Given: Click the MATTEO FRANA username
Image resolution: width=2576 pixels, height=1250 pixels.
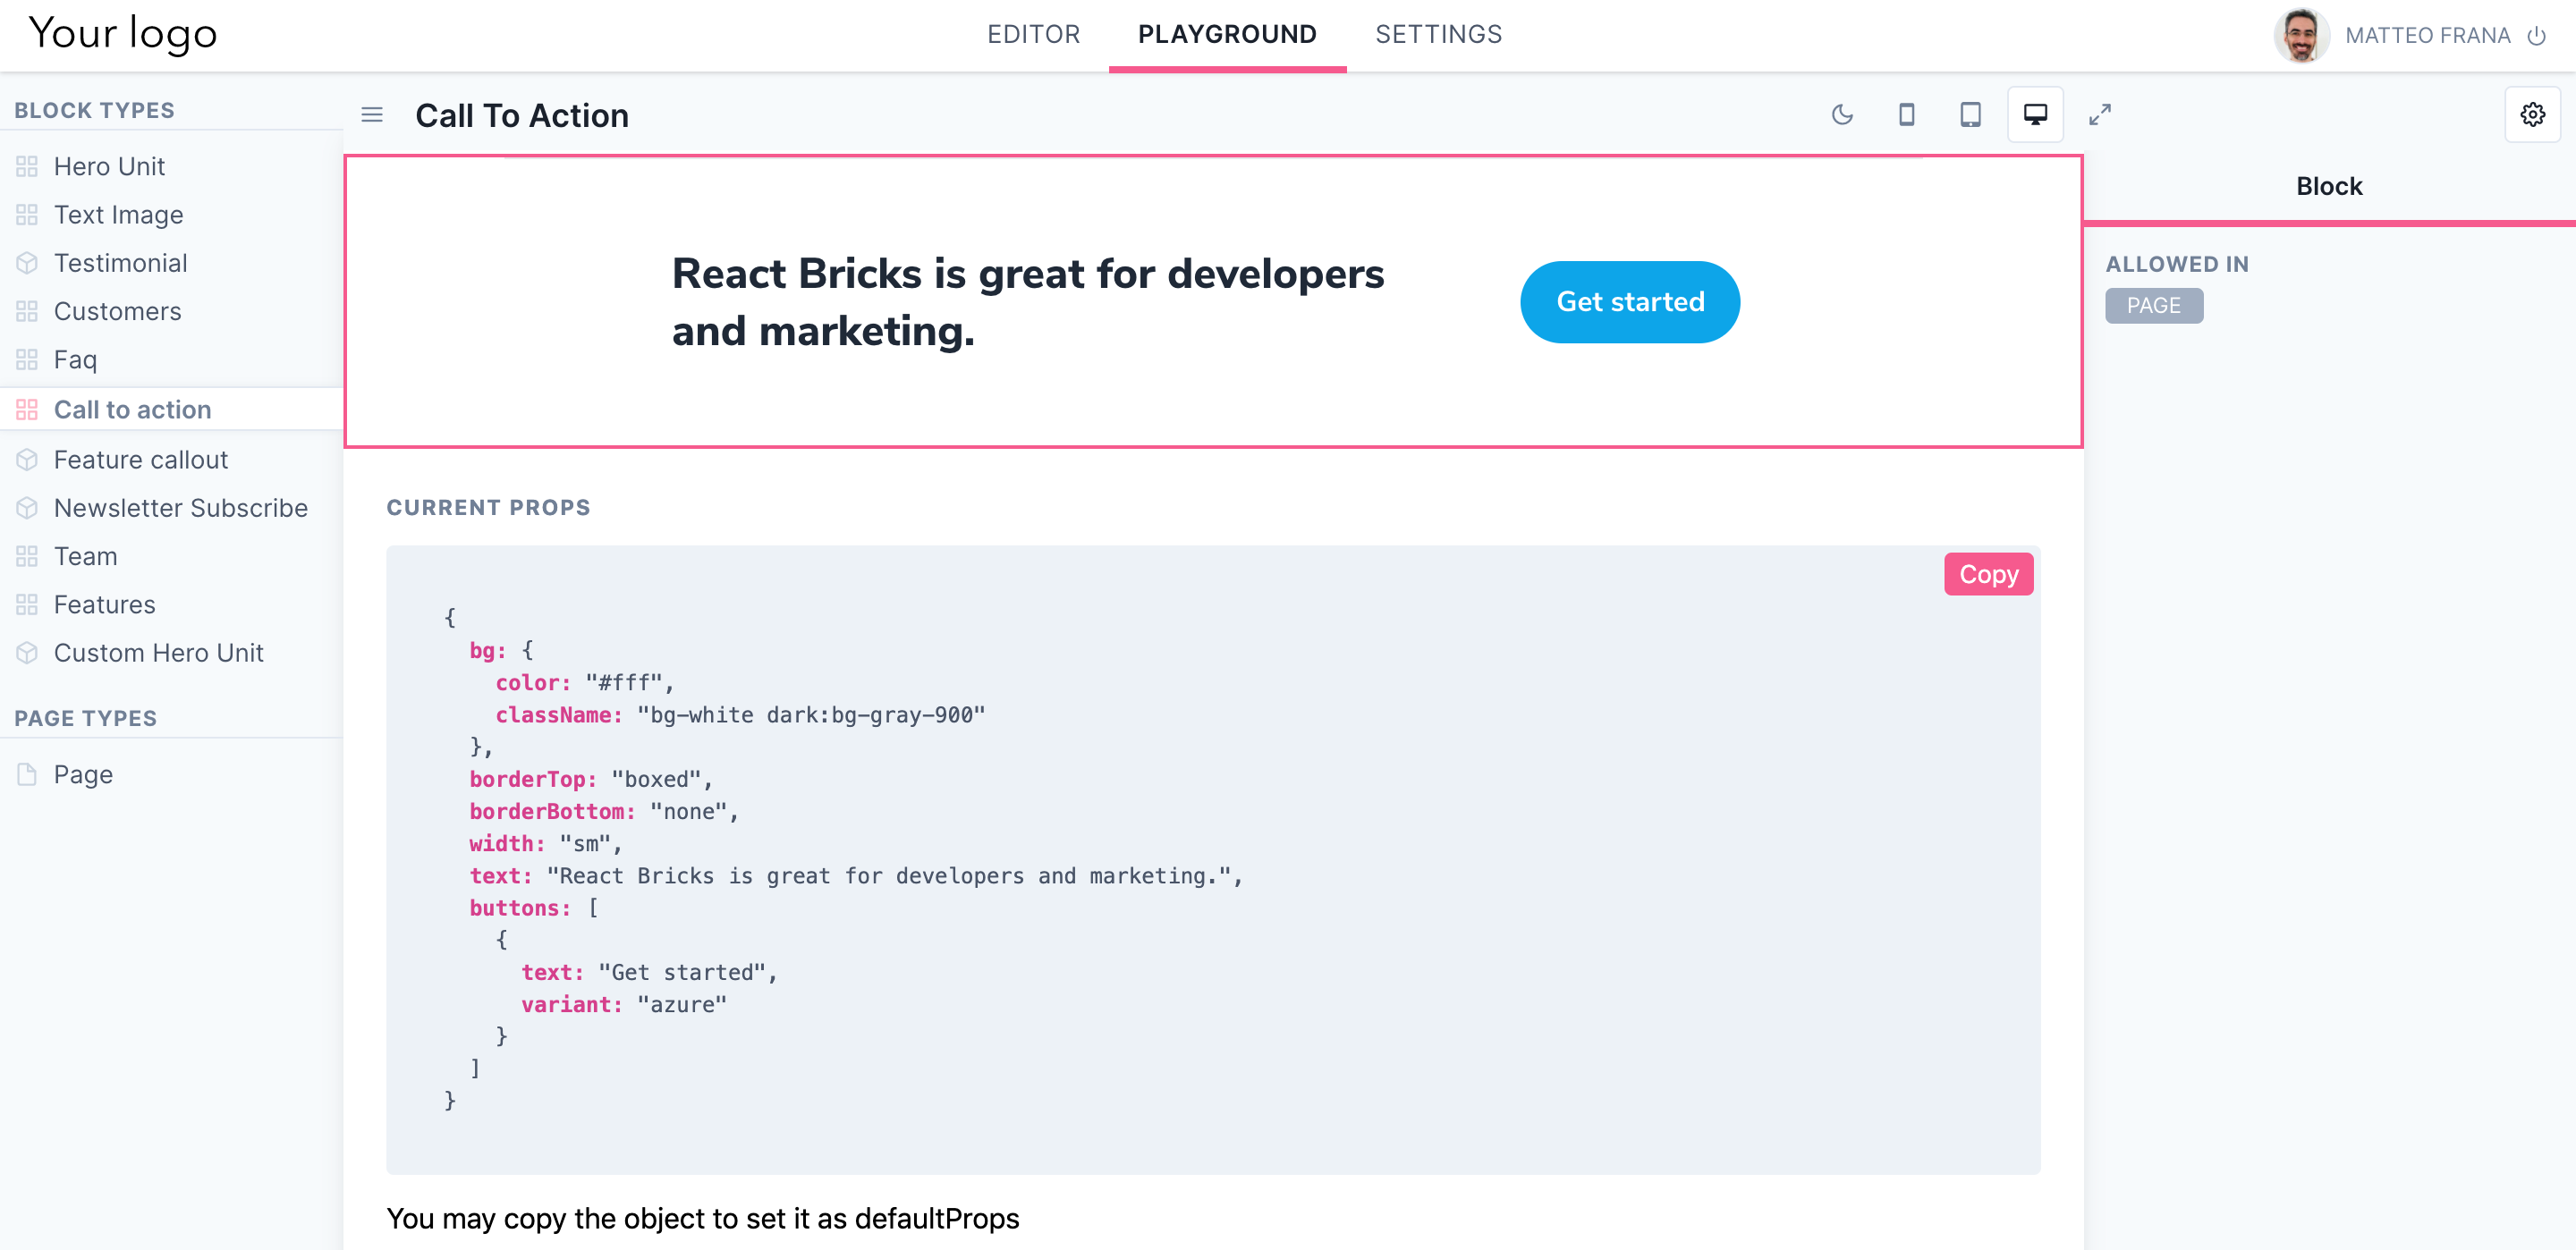Looking at the screenshot, I should (2427, 36).
